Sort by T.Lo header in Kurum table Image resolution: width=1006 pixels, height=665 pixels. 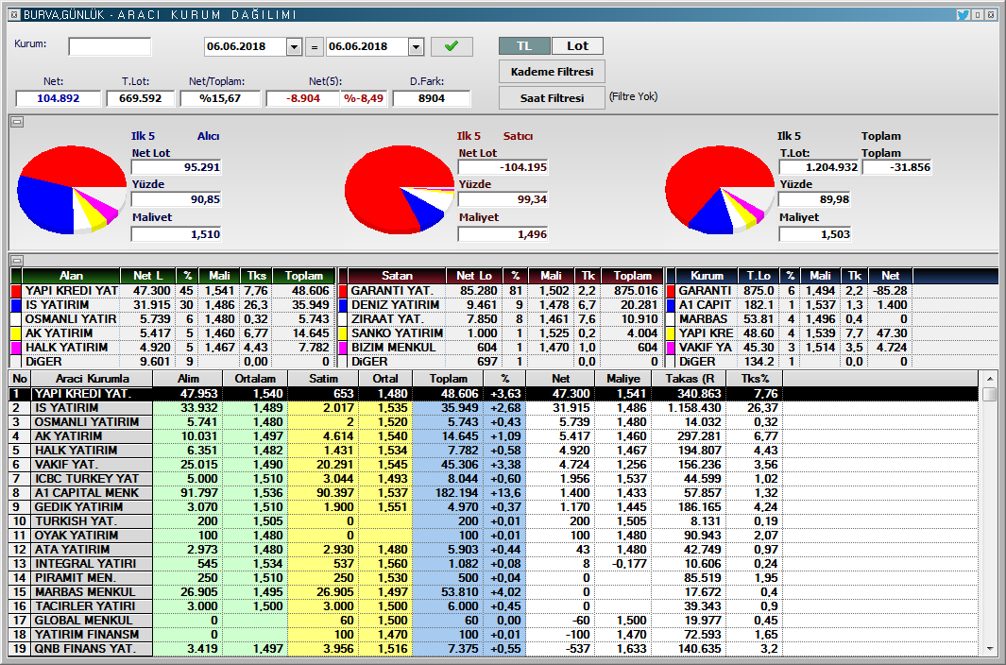(x=759, y=276)
